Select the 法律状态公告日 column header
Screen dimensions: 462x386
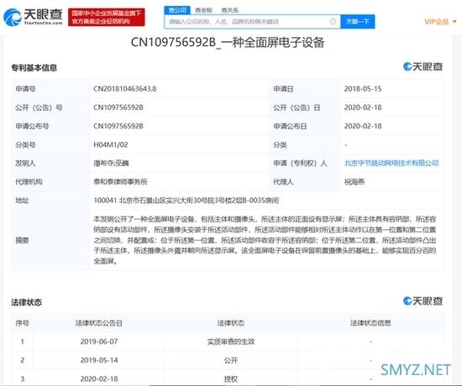tap(99, 323)
